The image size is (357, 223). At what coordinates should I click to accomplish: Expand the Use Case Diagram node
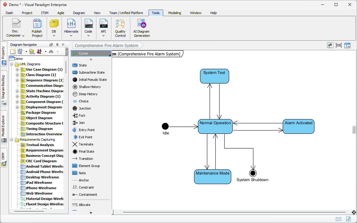point(17,69)
